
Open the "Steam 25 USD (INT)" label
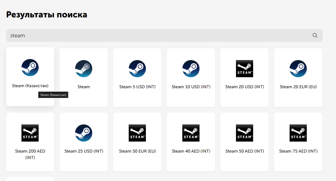(84, 151)
